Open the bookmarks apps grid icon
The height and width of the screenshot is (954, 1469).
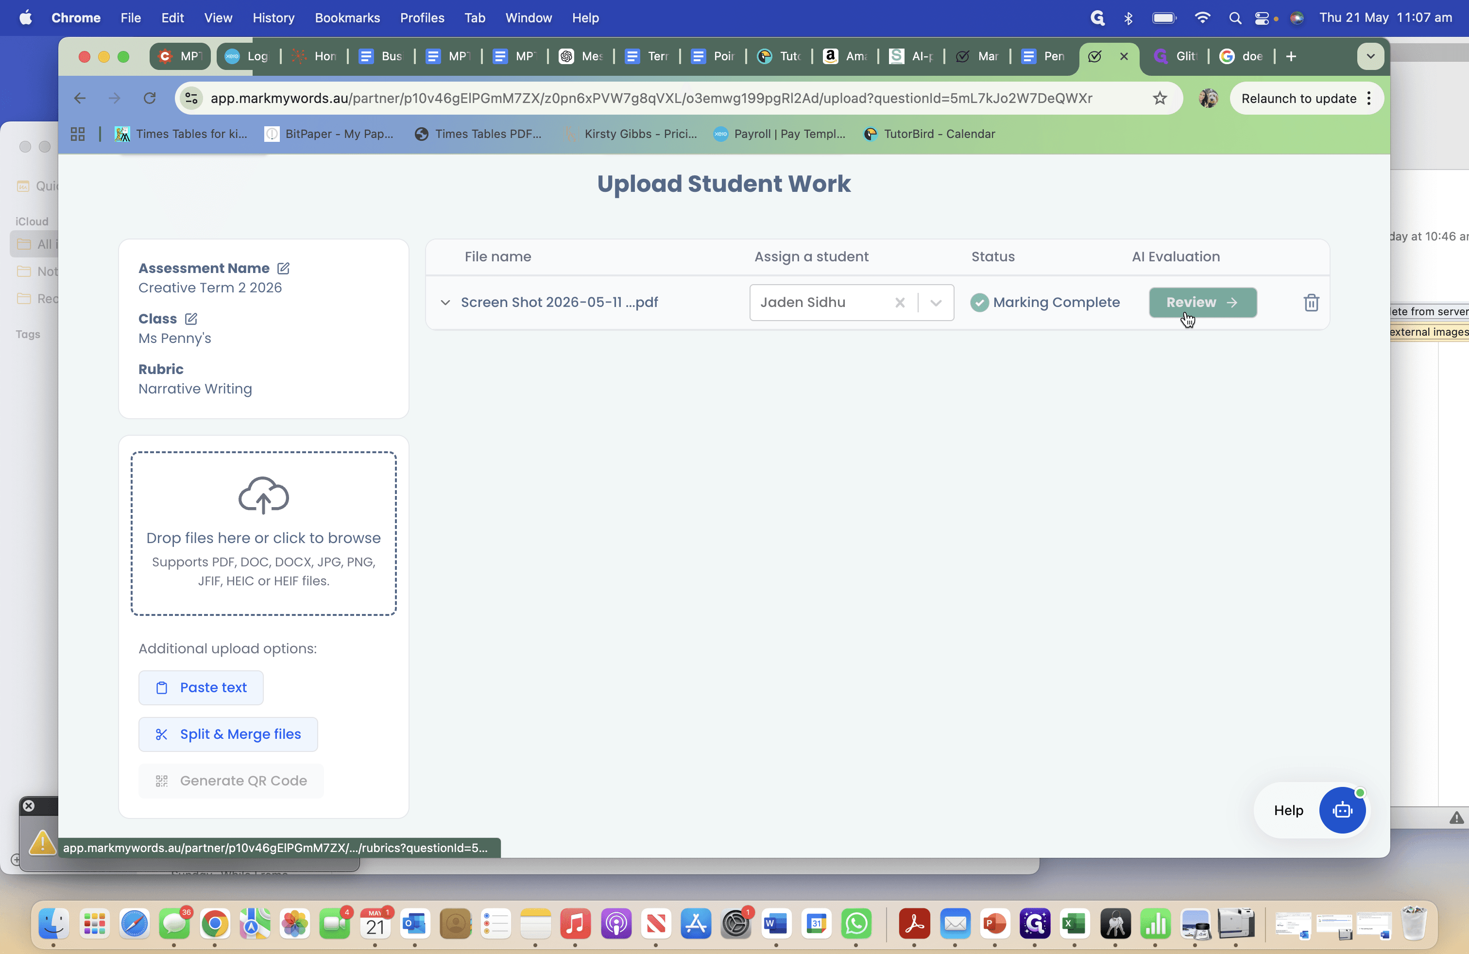tap(78, 134)
